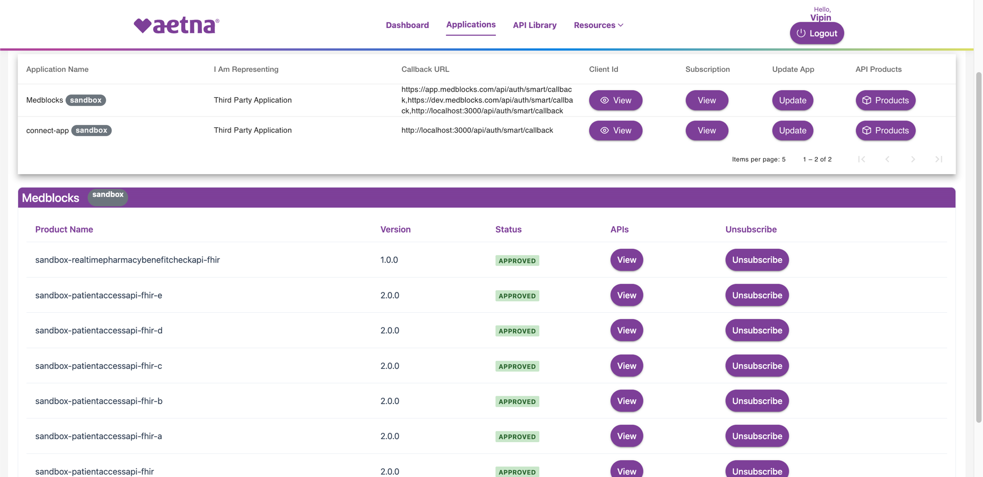
Task: Click the sandbox badge beside Medblocks row
Action: 86,100
